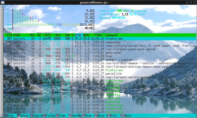Select the mate-settings-daemon process row

100,67
